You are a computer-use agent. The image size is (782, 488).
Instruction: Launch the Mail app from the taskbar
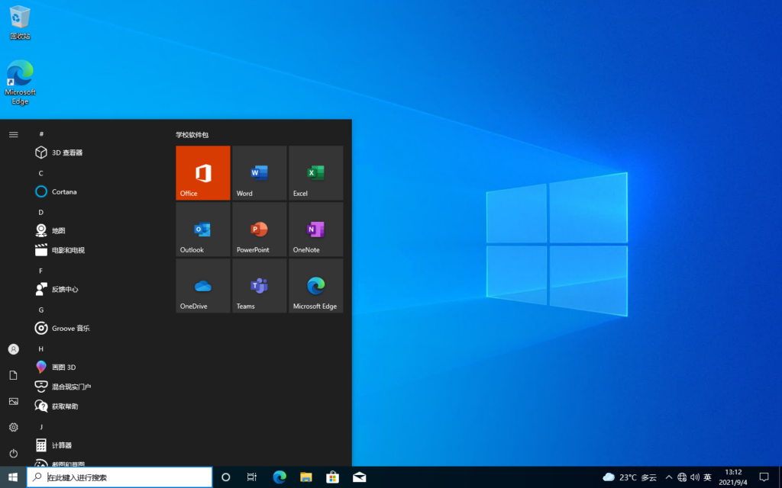pos(359,477)
